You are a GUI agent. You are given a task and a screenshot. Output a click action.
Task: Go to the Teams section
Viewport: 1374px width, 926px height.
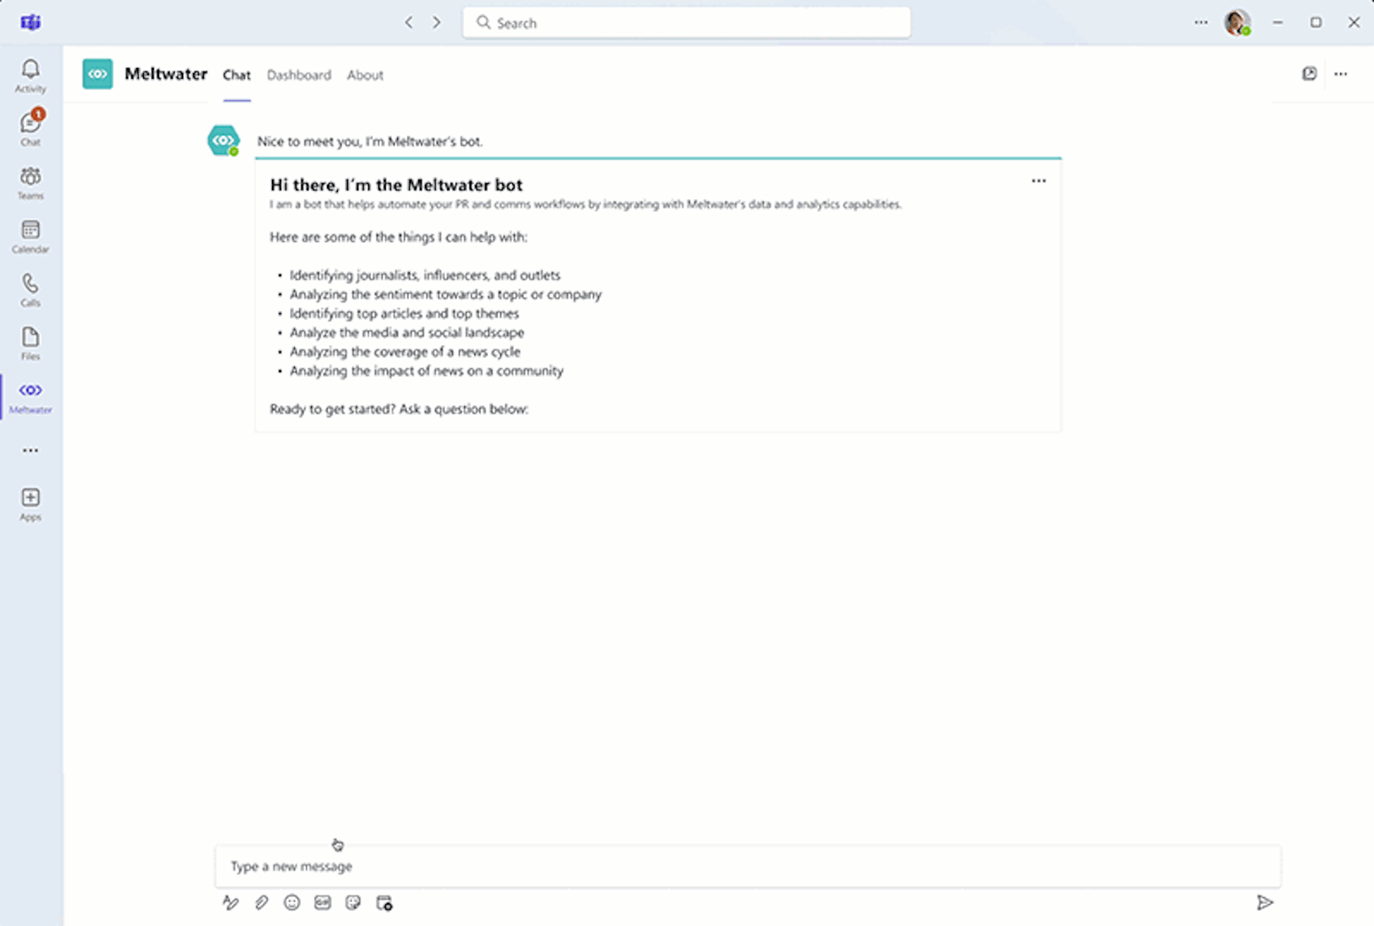tap(30, 182)
